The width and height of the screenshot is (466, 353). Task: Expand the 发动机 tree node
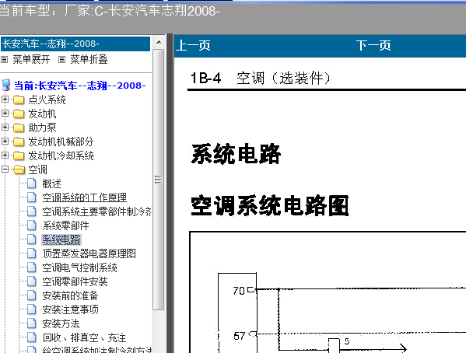[x=5, y=113]
